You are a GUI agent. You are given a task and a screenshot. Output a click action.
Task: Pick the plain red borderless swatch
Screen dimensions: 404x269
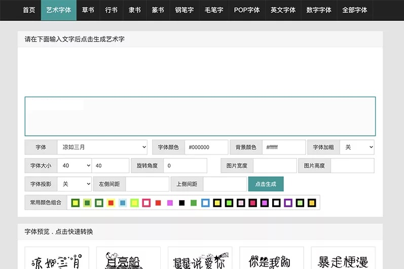pos(158,203)
